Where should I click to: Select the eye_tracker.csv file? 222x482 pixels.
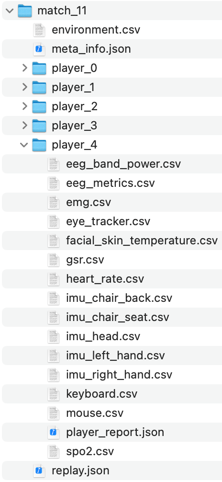click(112, 221)
